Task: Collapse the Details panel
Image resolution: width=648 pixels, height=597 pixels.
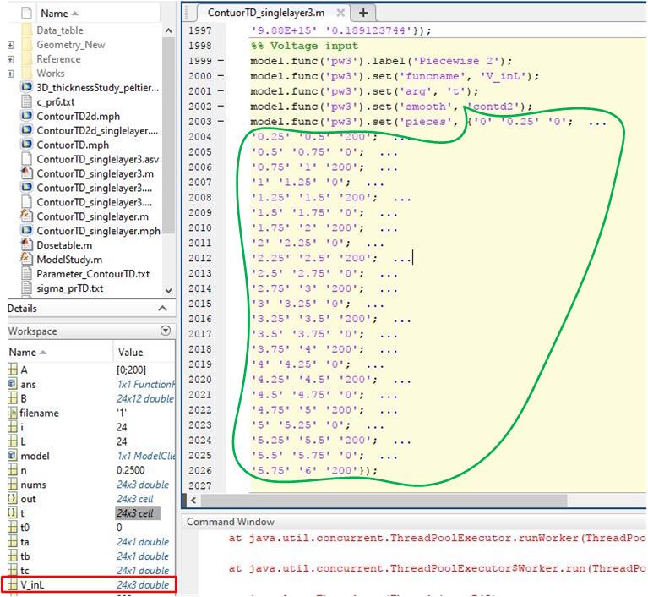Action: tap(163, 309)
